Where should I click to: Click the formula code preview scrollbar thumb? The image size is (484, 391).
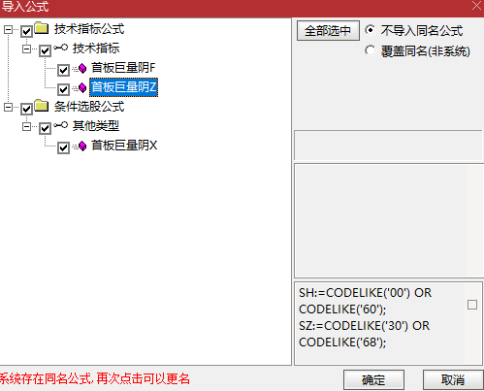pos(472,305)
